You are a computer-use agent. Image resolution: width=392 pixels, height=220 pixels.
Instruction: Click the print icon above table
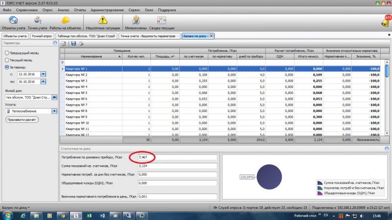point(81,44)
